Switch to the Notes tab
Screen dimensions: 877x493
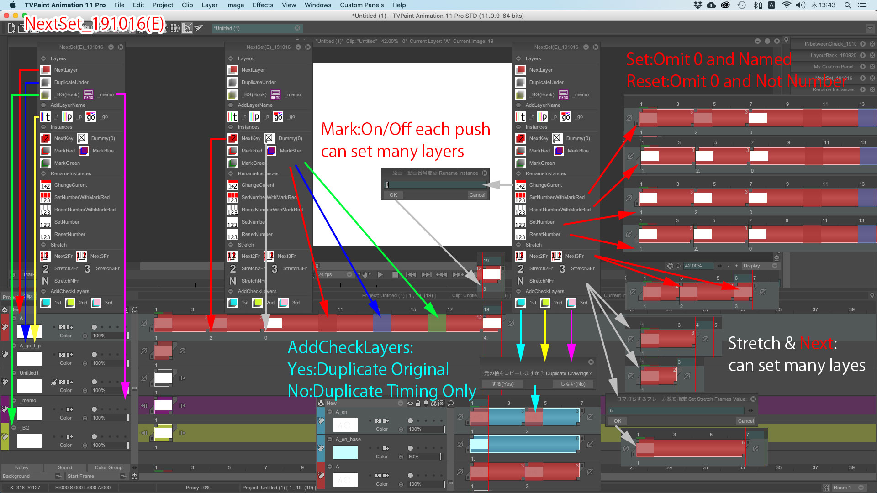pyautogui.click(x=21, y=467)
